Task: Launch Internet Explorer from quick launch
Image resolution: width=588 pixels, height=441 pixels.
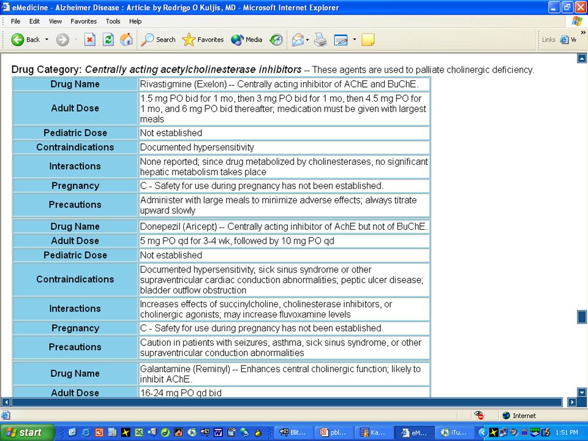Action: (86, 432)
